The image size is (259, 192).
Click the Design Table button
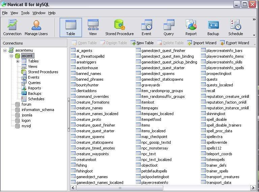[x=114, y=43]
